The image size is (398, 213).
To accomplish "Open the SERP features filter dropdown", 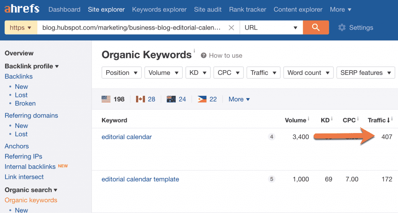I will [x=366, y=73].
